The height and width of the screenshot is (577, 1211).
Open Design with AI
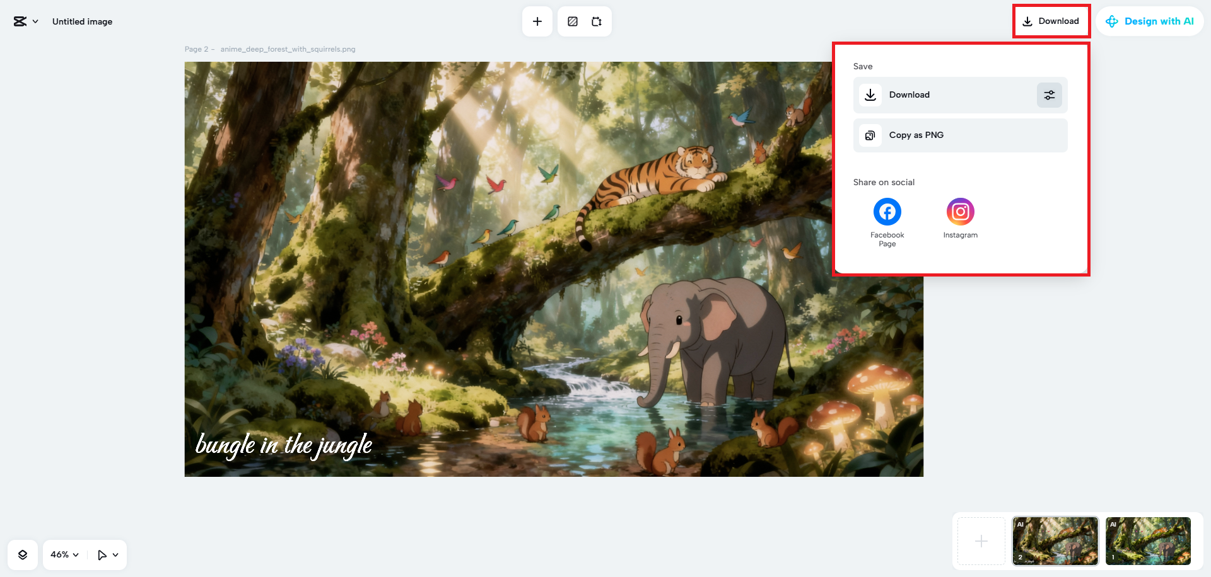[1150, 21]
